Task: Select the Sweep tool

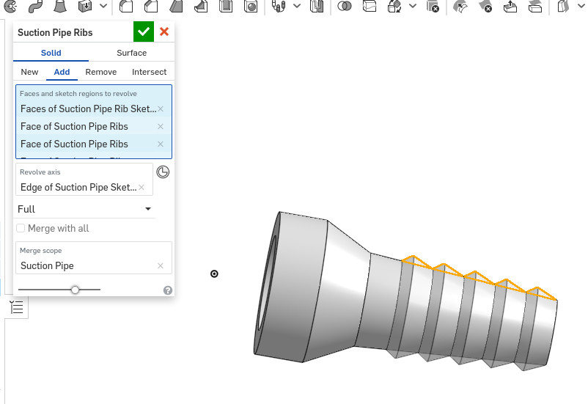Action: (35, 6)
